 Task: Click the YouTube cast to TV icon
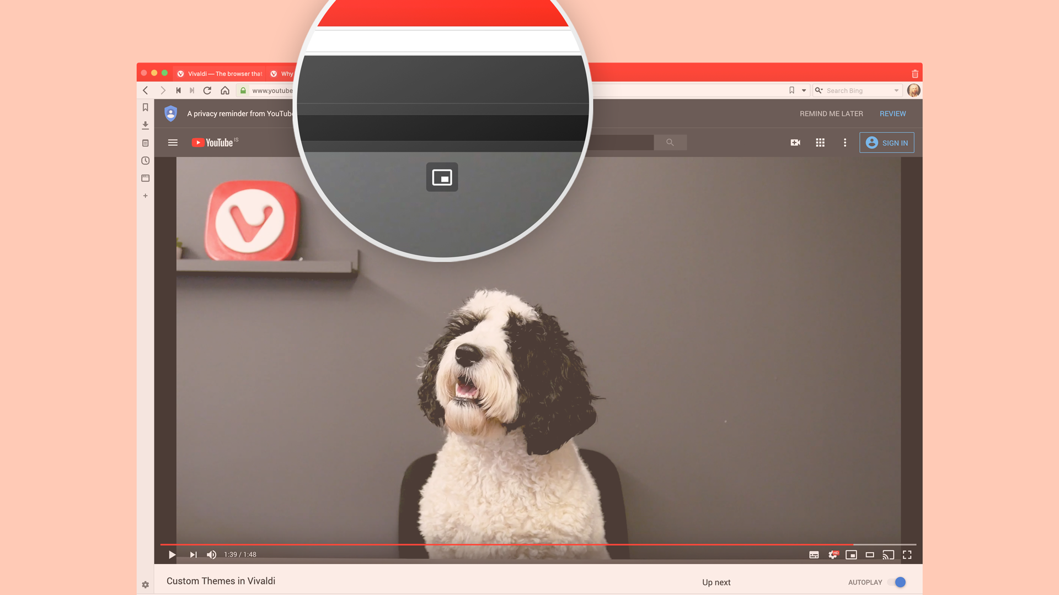point(888,554)
